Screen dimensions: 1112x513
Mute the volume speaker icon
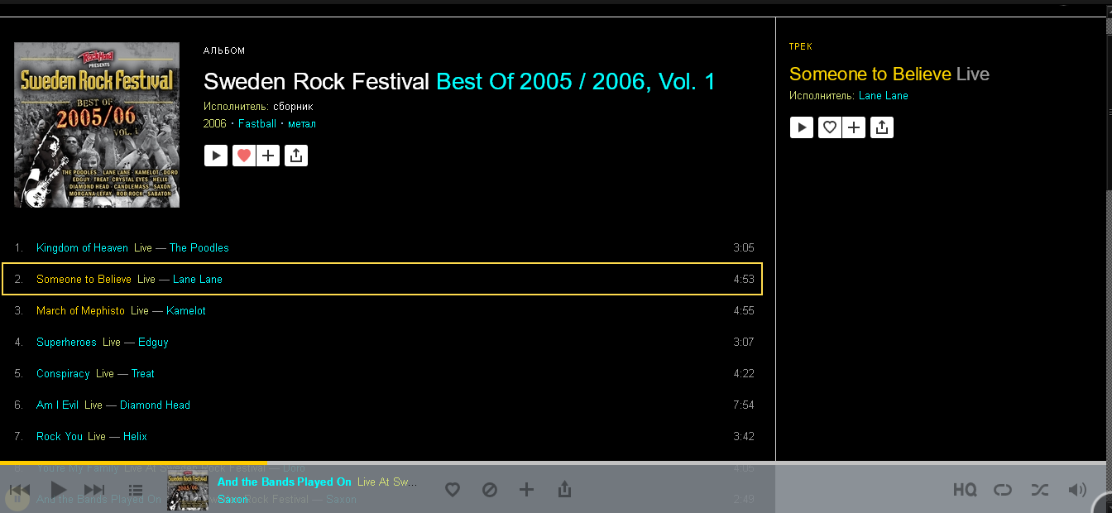1077,490
